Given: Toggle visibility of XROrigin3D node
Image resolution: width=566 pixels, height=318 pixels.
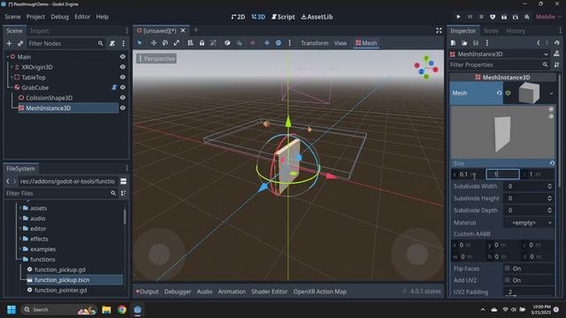Looking at the screenshot, I should [123, 67].
